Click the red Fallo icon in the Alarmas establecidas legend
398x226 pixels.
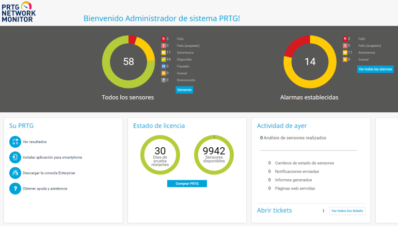pos(345,39)
